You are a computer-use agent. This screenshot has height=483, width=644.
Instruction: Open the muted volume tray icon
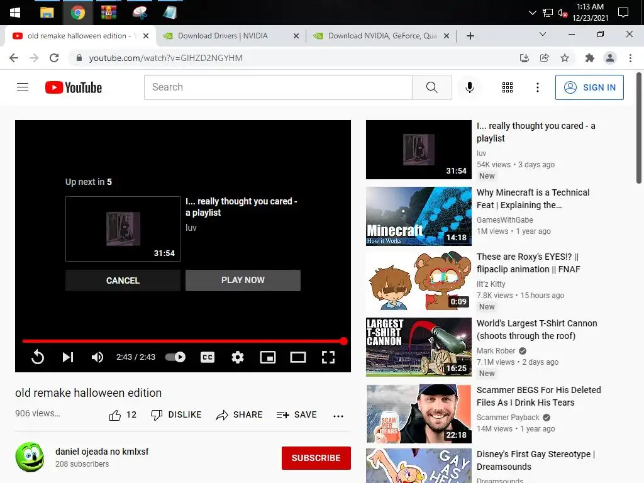point(562,13)
